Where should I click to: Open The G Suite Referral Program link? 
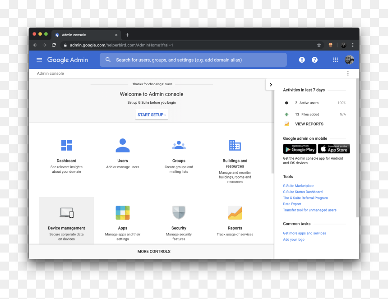pyautogui.click(x=305, y=198)
